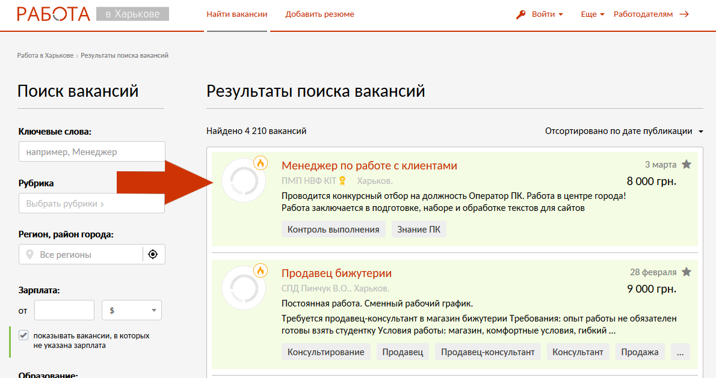
Task: Open the salary currency dropdown
Action: [132, 310]
